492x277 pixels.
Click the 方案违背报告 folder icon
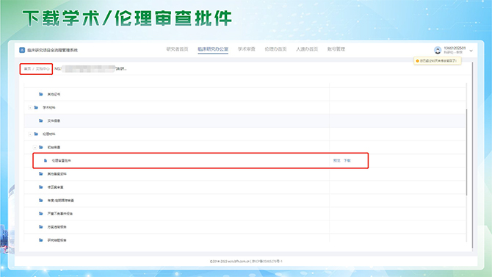coord(41,227)
